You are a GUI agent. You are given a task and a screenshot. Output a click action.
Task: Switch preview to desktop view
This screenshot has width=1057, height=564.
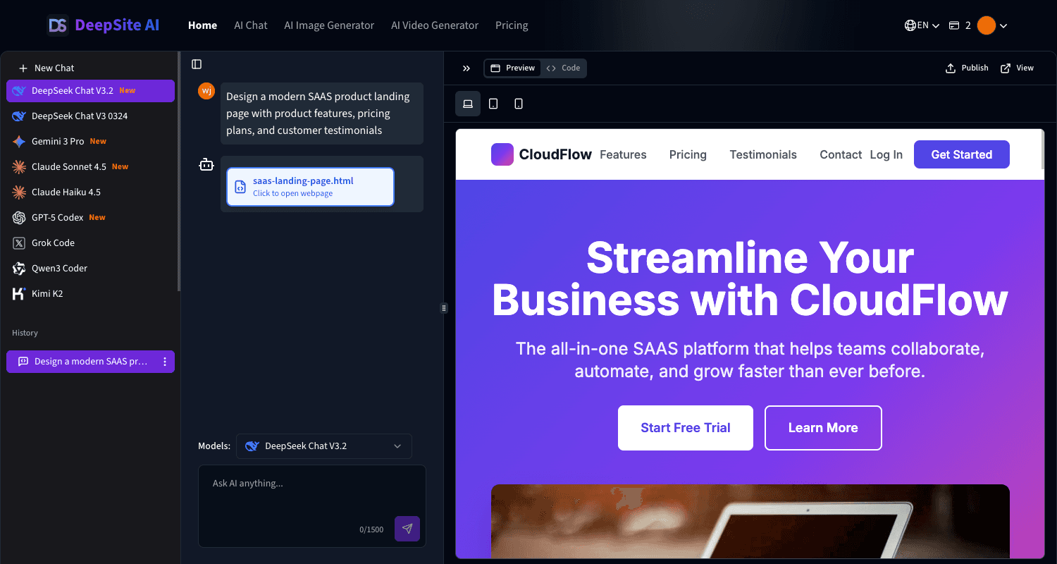click(467, 104)
